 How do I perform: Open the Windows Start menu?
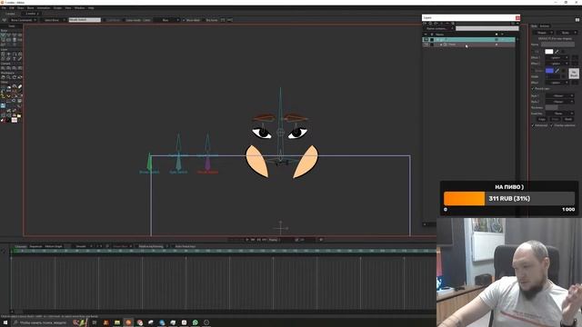pyautogui.click(x=5, y=322)
